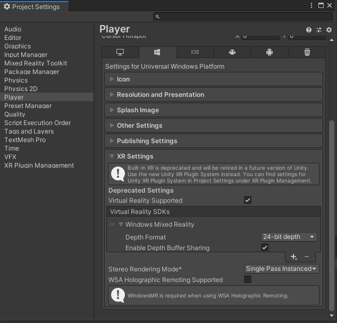
Task: Remove selected SDK with minus button
Action: point(307,256)
